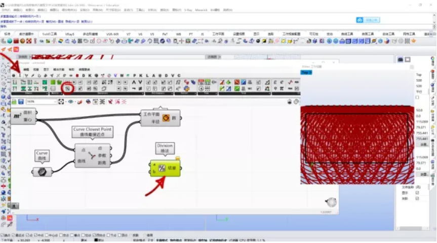Toggle 操作轴 in the status bar
Screen dimensions: 437x243
pos(203,240)
